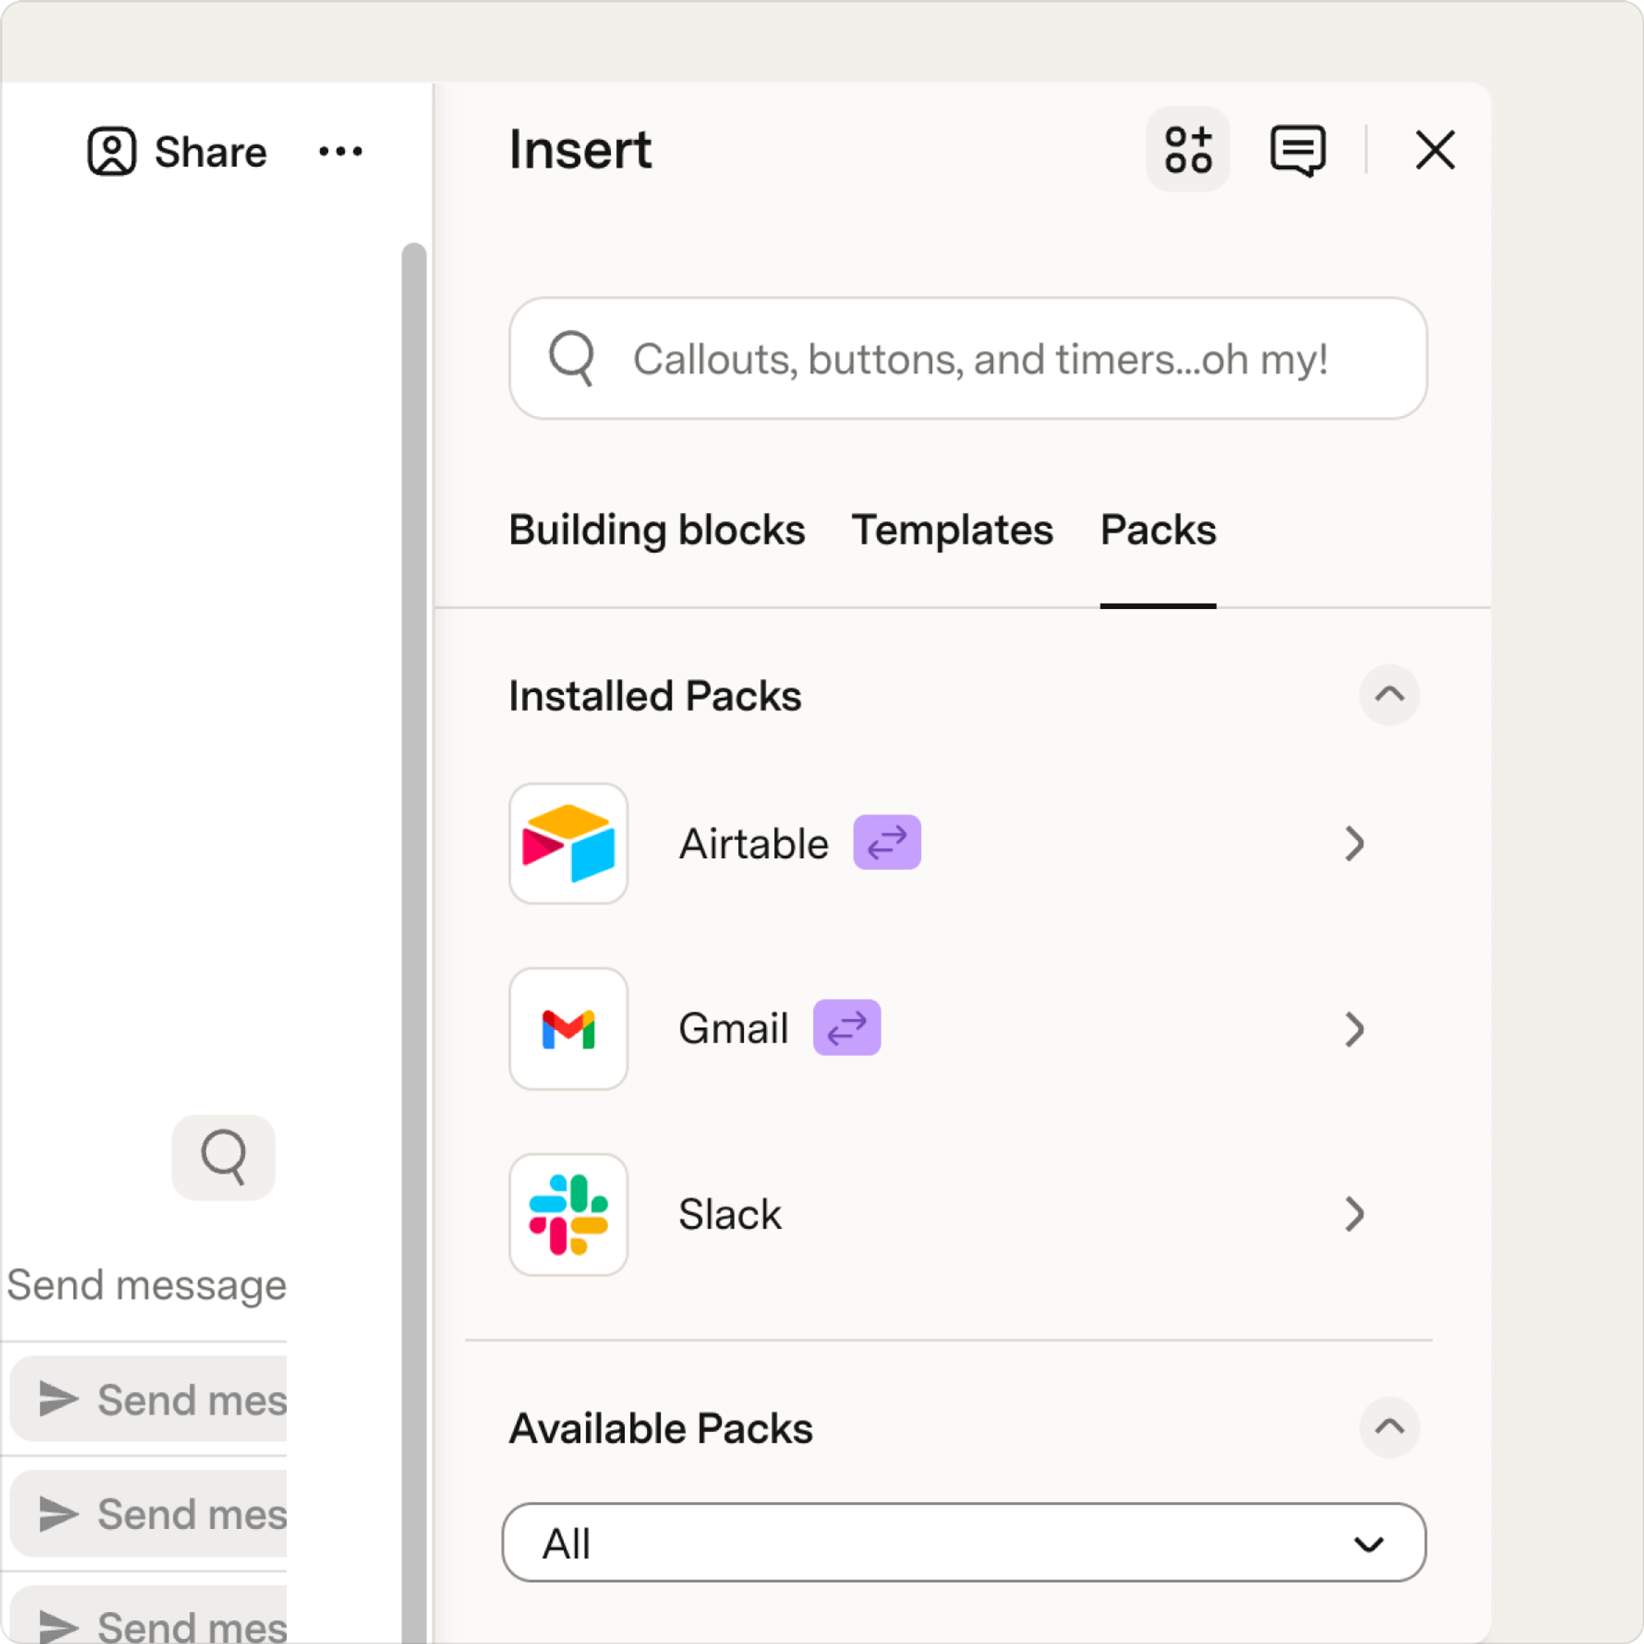Screen dimensions: 1644x1644
Task: Click the Slack pack name
Action: [730, 1214]
